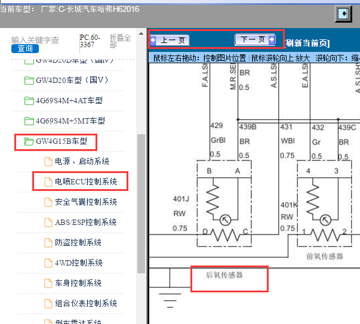This screenshot has height=324, width=360.
Task: Click the blue 查询 search button
Action: 25,48
